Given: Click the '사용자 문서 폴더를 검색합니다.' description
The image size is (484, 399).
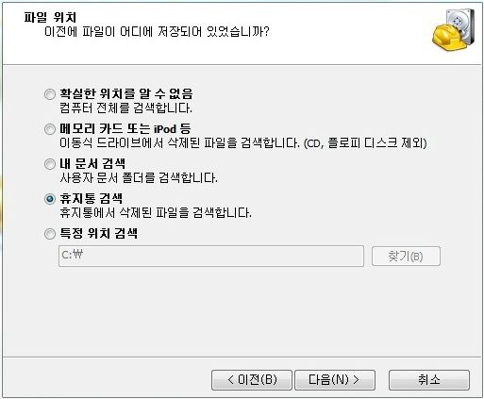Looking at the screenshot, I should coord(139,178).
